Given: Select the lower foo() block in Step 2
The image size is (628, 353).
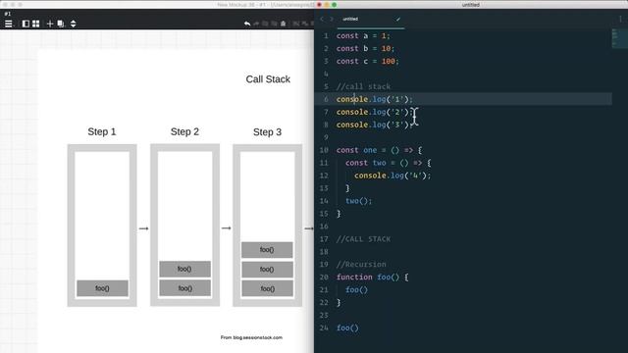Looking at the screenshot, I should (x=184, y=288).
